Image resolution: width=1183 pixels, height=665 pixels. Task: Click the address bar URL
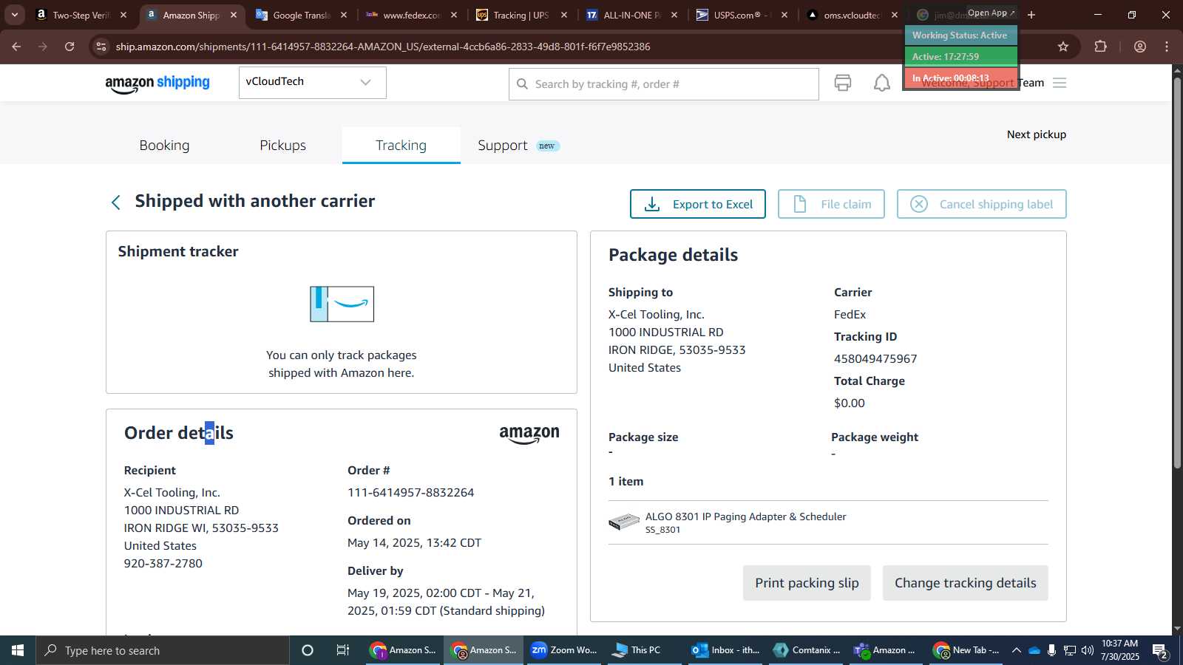coord(383,47)
